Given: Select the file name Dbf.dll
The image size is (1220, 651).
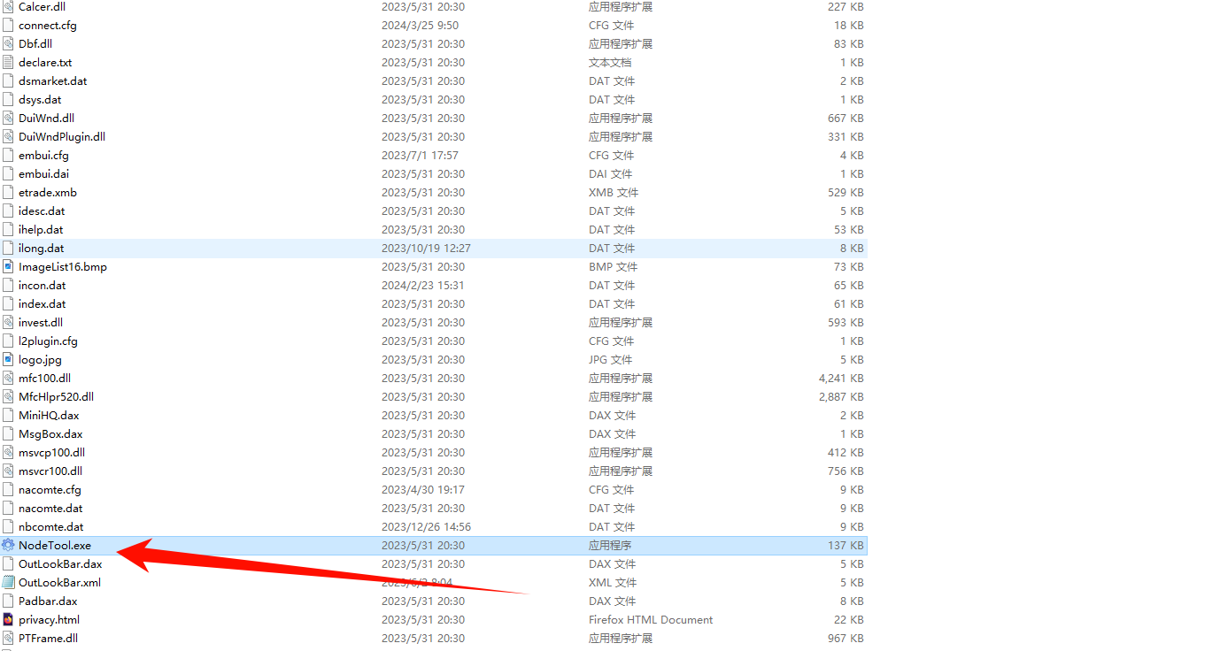Looking at the screenshot, I should pos(36,44).
